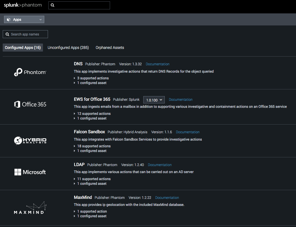Open the Orphaned Assets tab
The image size is (296, 227).
110,48
